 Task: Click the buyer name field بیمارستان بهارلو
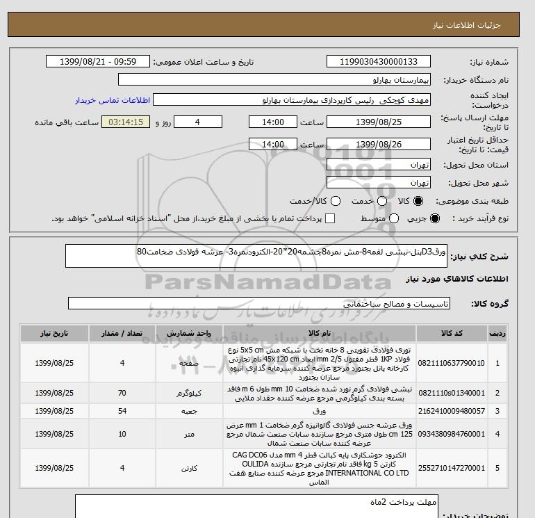(274, 79)
